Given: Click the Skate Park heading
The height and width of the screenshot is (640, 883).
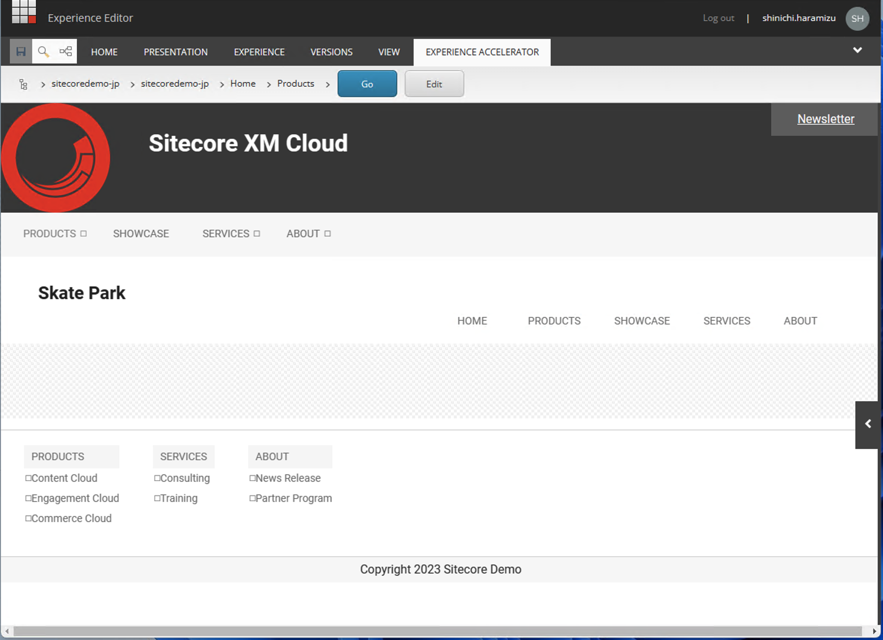Looking at the screenshot, I should point(82,293).
